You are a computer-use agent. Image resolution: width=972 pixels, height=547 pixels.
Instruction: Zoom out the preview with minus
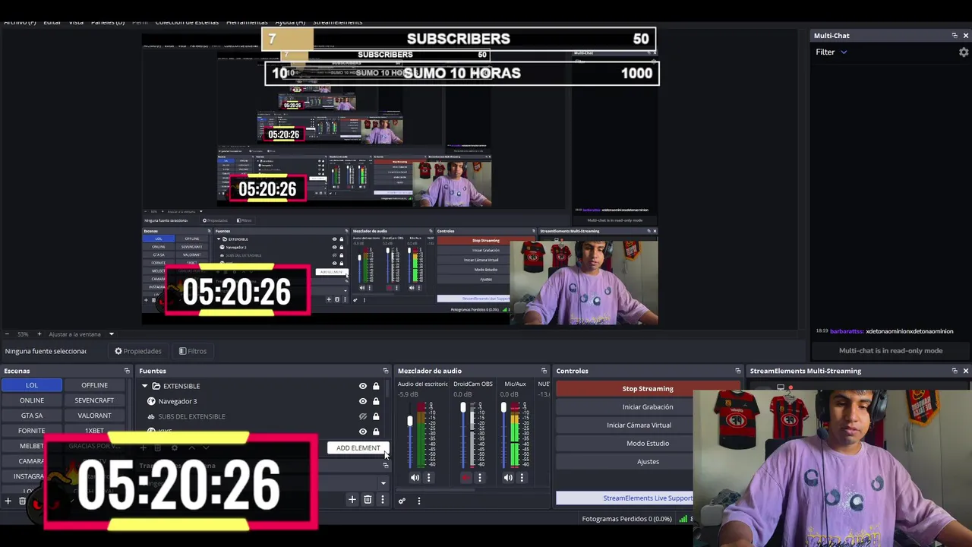8,334
